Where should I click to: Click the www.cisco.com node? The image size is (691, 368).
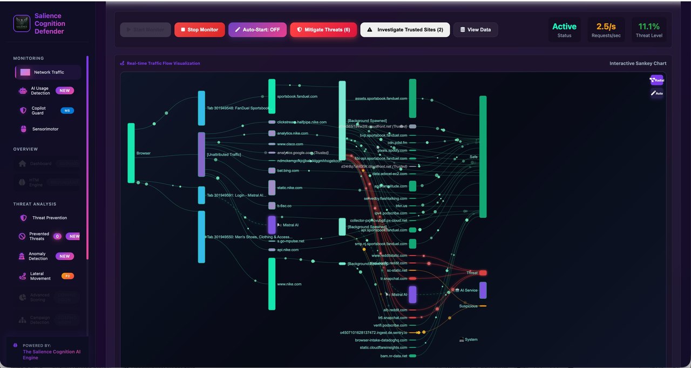tap(272, 144)
